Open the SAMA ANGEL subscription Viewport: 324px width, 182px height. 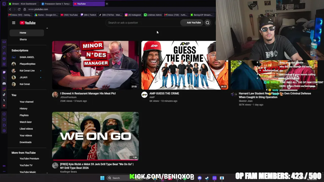[x=27, y=57]
